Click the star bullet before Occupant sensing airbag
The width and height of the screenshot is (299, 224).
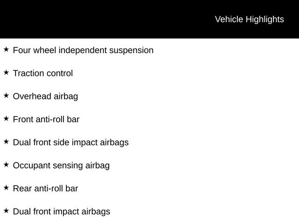point(6,164)
